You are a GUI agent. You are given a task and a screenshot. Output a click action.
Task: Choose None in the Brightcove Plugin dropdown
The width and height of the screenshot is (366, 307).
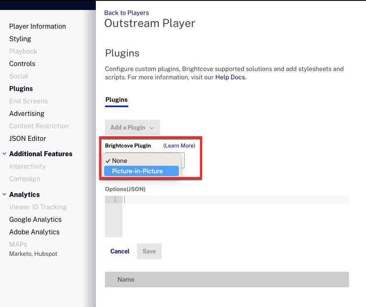point(120,161)
